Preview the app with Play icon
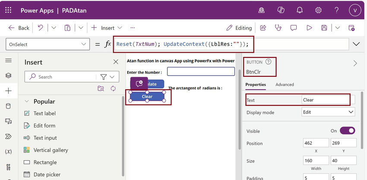Viewport: 367px width, 180px height. click(309, 28)
